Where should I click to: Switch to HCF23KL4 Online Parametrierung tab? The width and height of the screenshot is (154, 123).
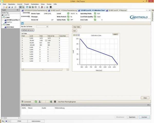click(x=34, y=10)
